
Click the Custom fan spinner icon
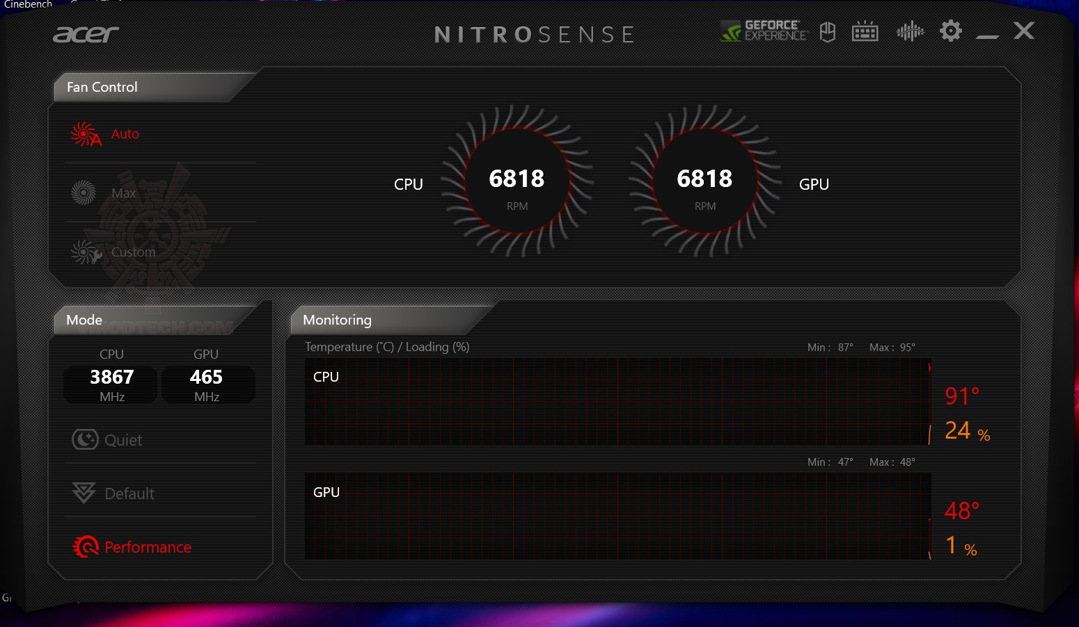(x=85, y=252)
